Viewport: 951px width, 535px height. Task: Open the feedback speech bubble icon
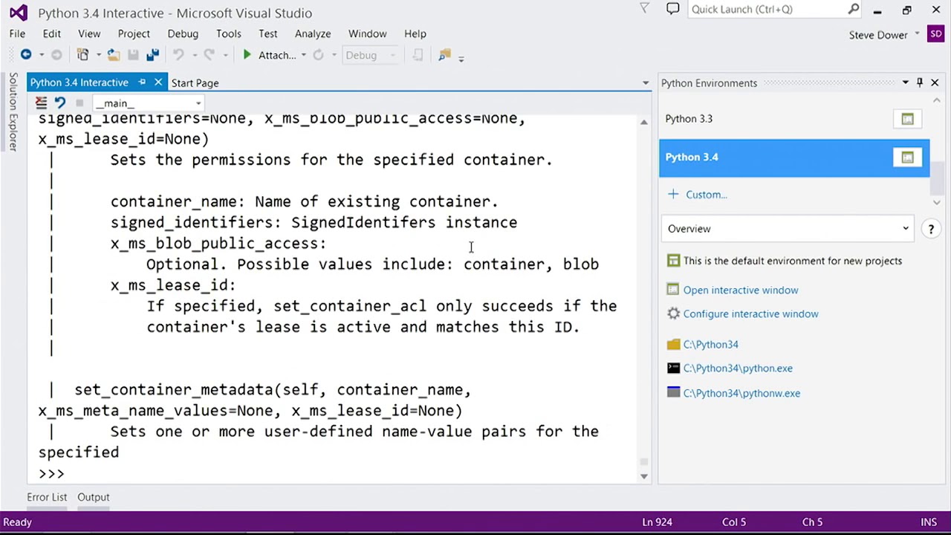pos(672,9)
